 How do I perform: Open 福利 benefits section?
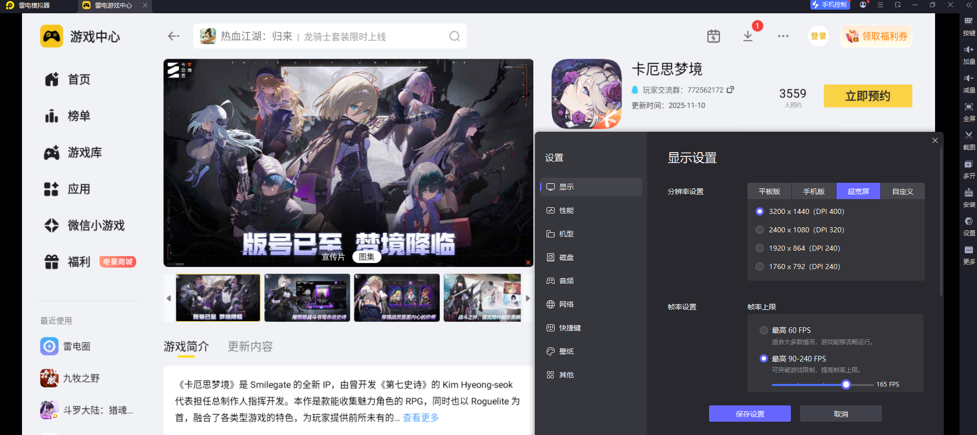(68, 262)
